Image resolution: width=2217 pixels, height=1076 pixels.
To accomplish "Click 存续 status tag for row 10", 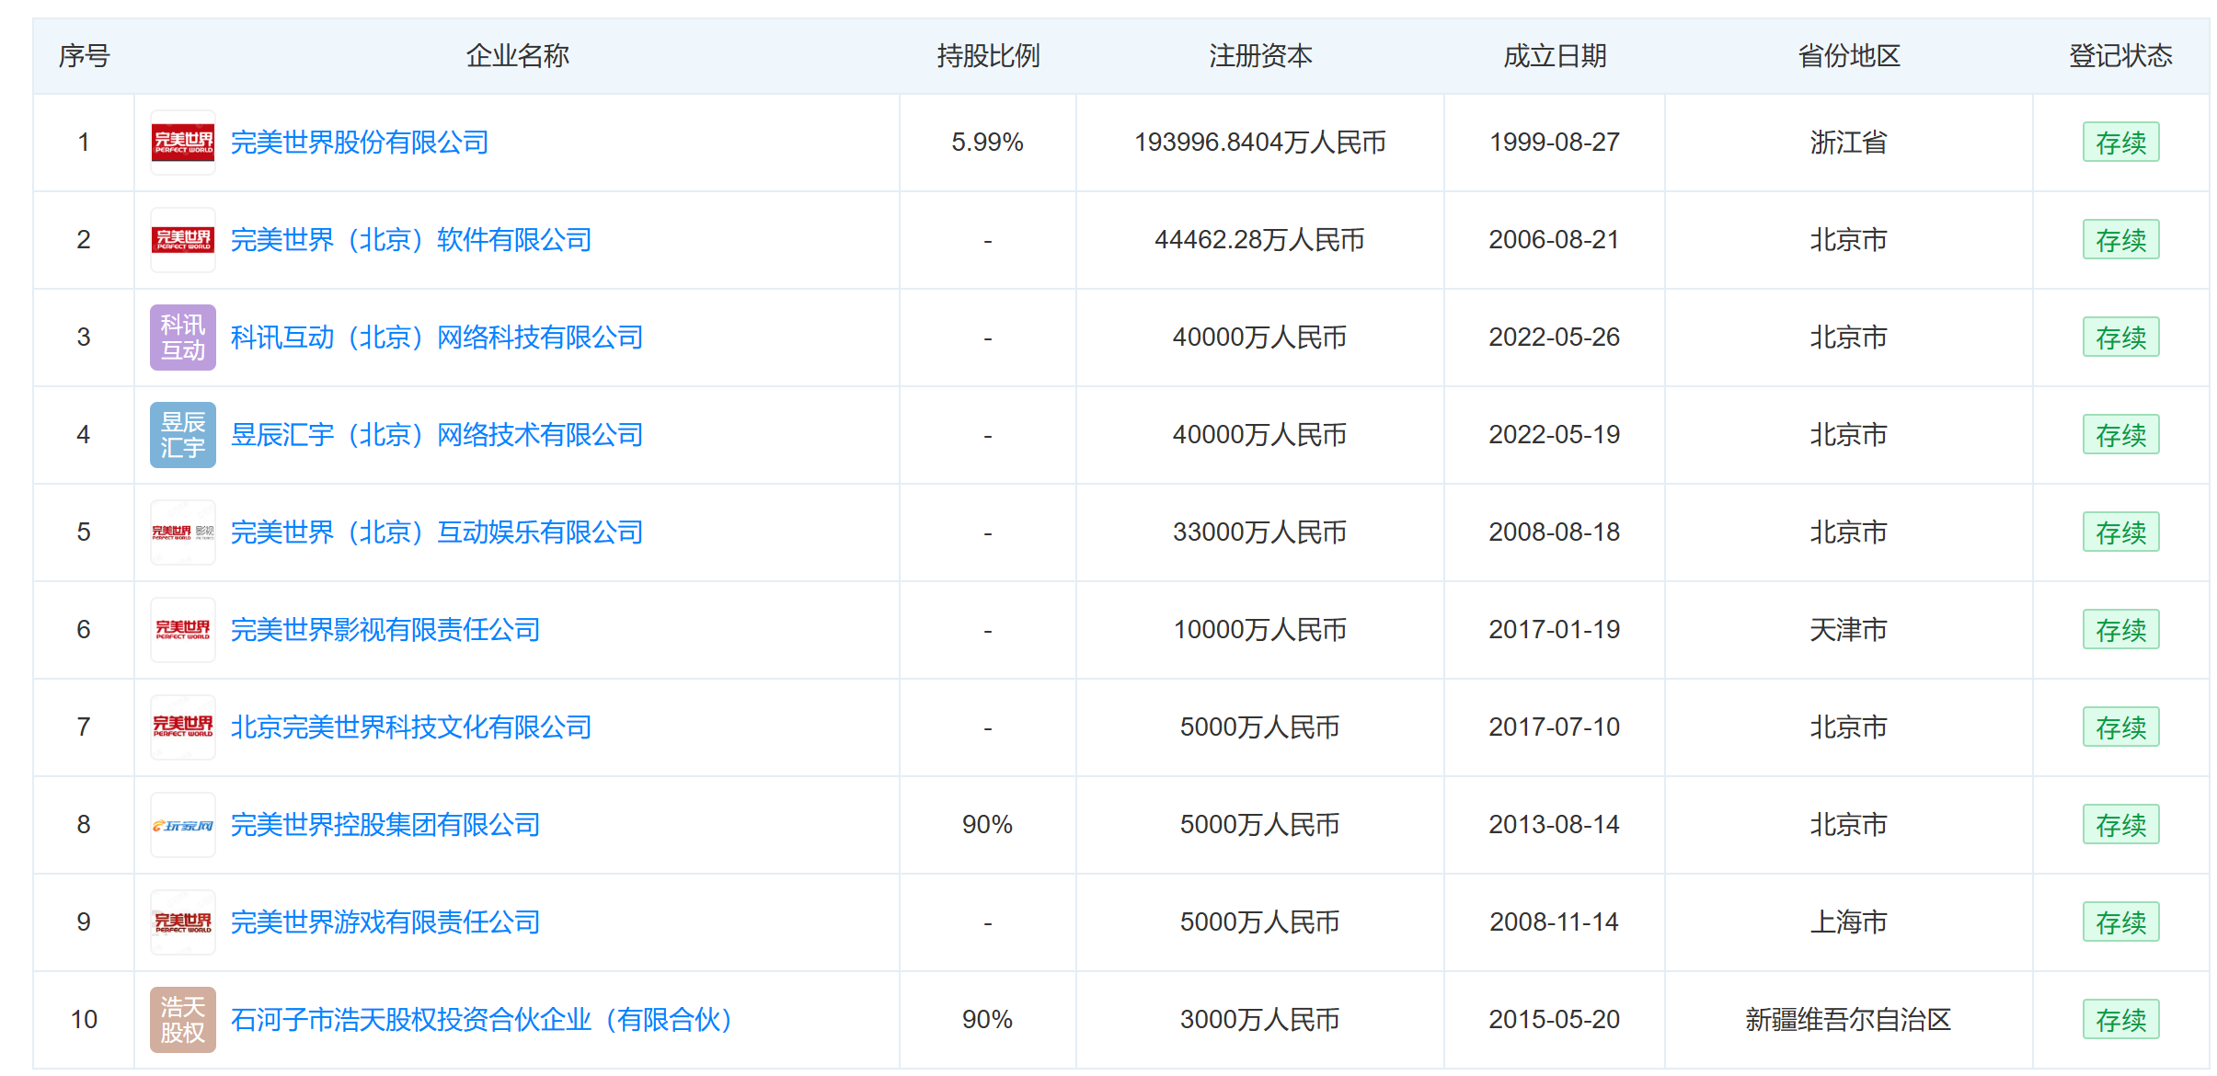I will [2120, 1020].
